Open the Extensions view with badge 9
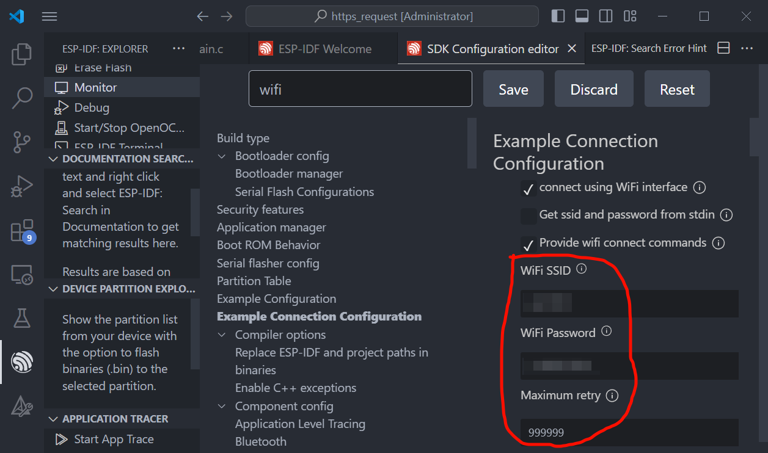 (22, 231)
